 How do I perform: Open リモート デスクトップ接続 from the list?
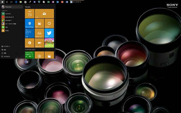(x=12, y=24)
